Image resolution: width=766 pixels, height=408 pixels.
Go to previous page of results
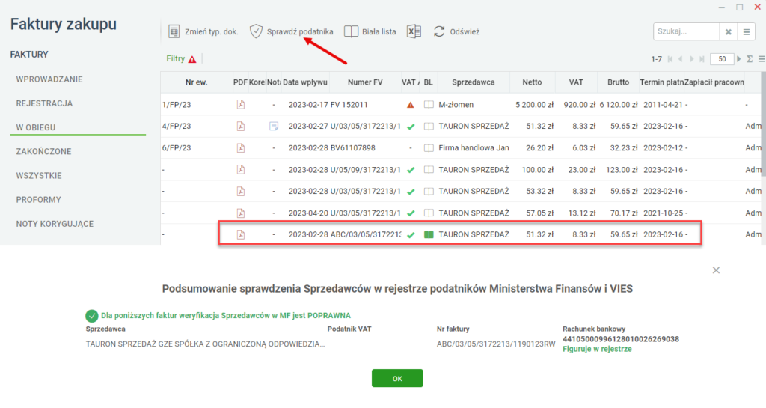pos(681,59)
